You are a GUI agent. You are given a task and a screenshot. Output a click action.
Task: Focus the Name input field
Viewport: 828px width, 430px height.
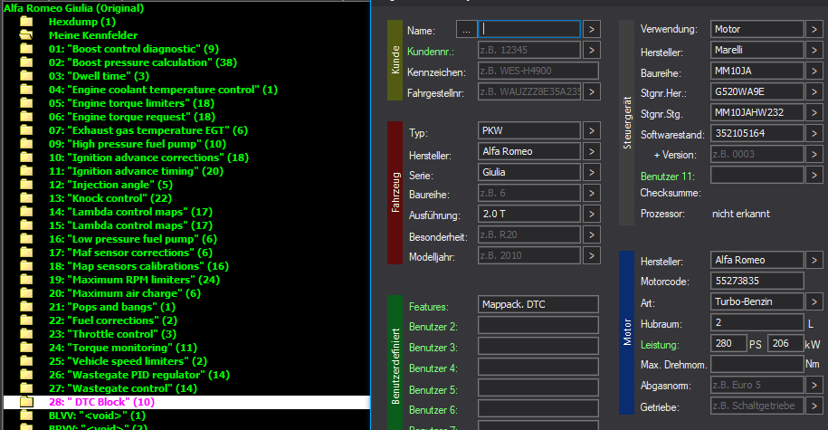(x=529, y=30)
